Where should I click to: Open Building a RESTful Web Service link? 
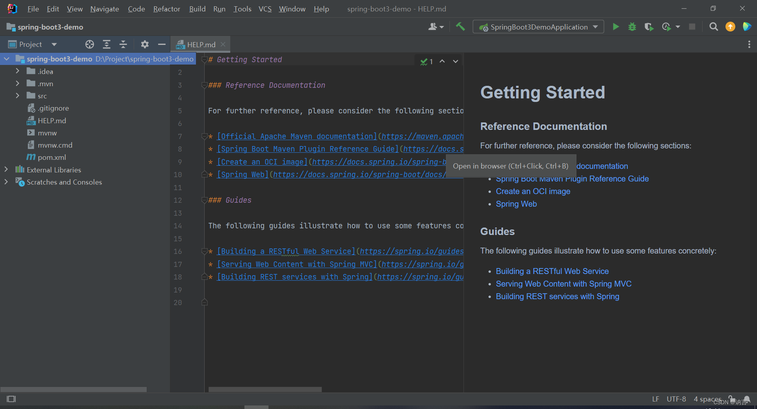[552, 271]
